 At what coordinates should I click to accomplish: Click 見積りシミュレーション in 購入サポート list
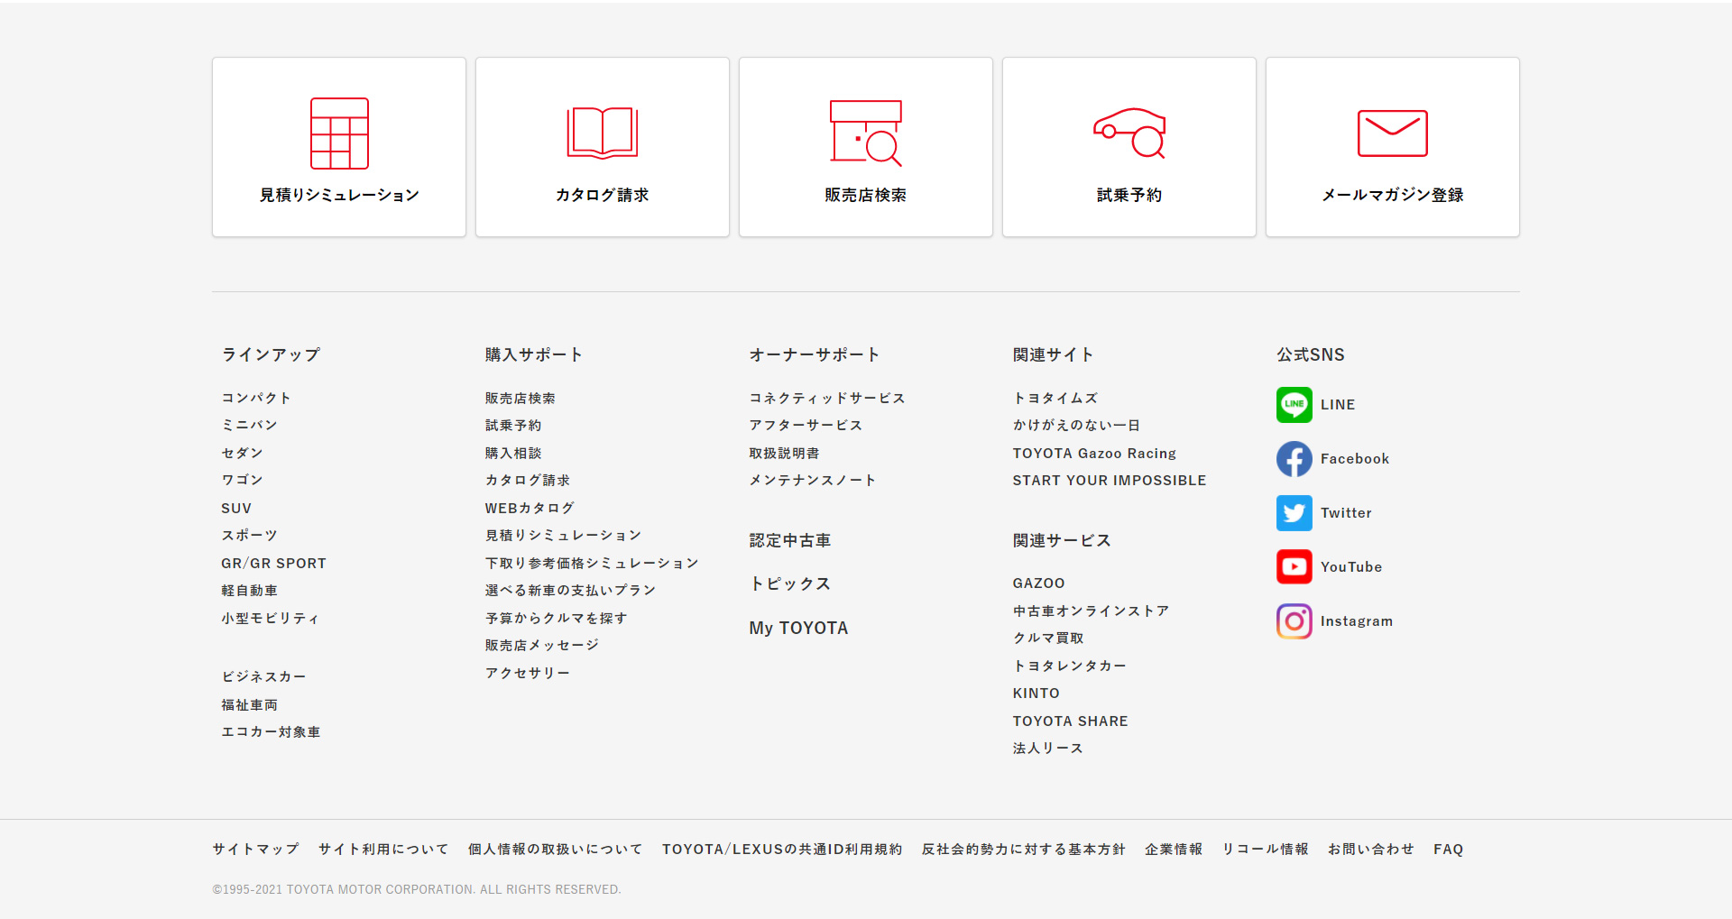tap(563, 535)
